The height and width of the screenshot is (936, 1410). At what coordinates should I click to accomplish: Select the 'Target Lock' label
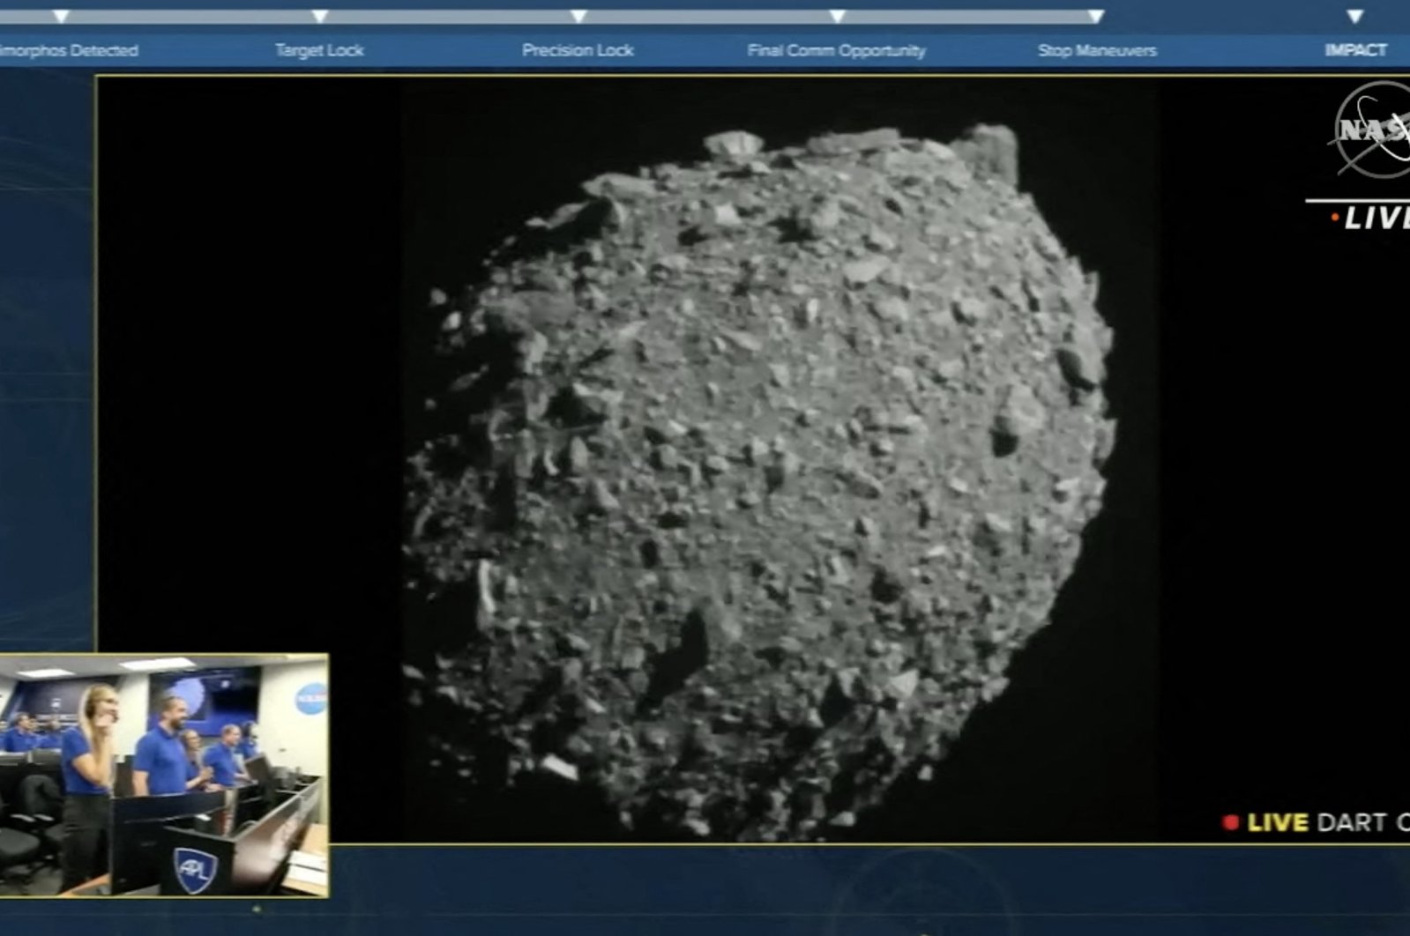tap(319, 50)
